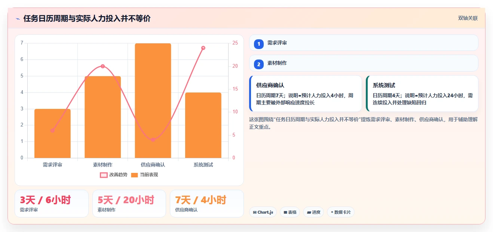Image resolution: width=493 pixels, height=232 pixels.
Task: Toggle the 当前表现 legend entry
Action: (144, 175)
